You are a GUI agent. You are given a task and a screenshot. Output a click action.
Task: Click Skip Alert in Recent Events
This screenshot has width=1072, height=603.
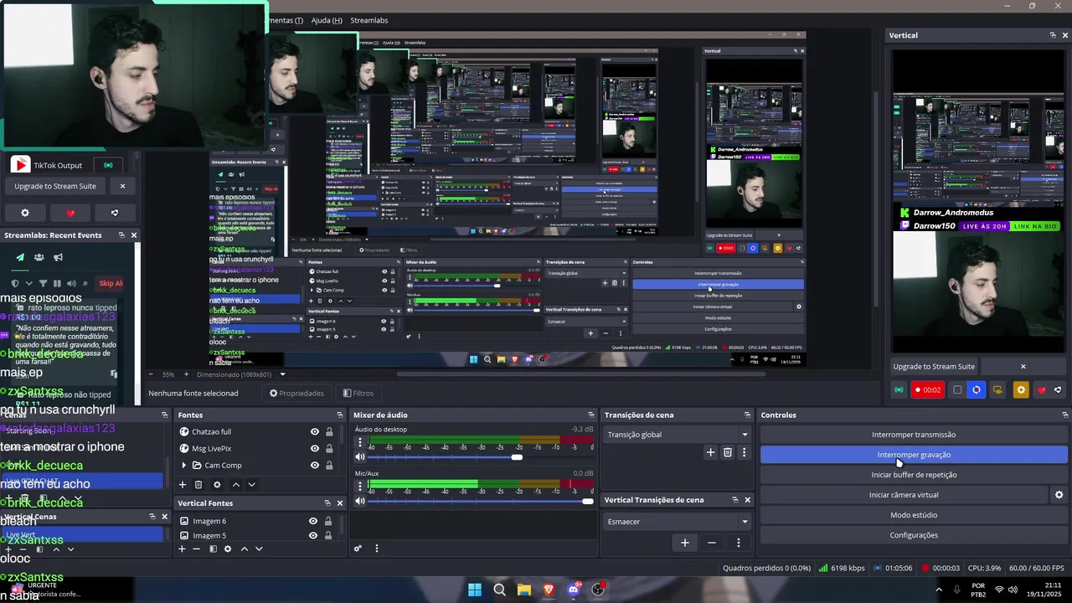111,283
